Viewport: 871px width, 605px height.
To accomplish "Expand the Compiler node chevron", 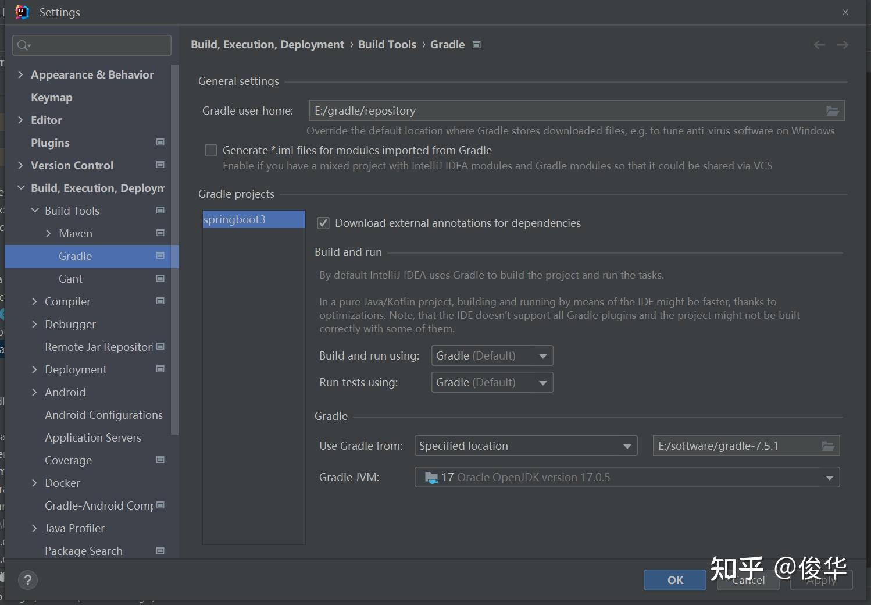I will [34, 301].
